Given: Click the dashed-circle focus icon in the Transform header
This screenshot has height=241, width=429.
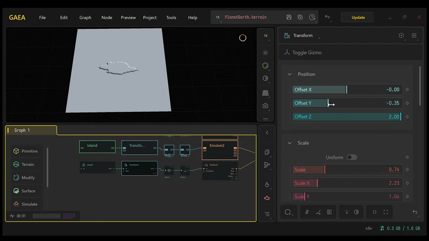Looking at the screenshot, I should [x=401, y=35].
